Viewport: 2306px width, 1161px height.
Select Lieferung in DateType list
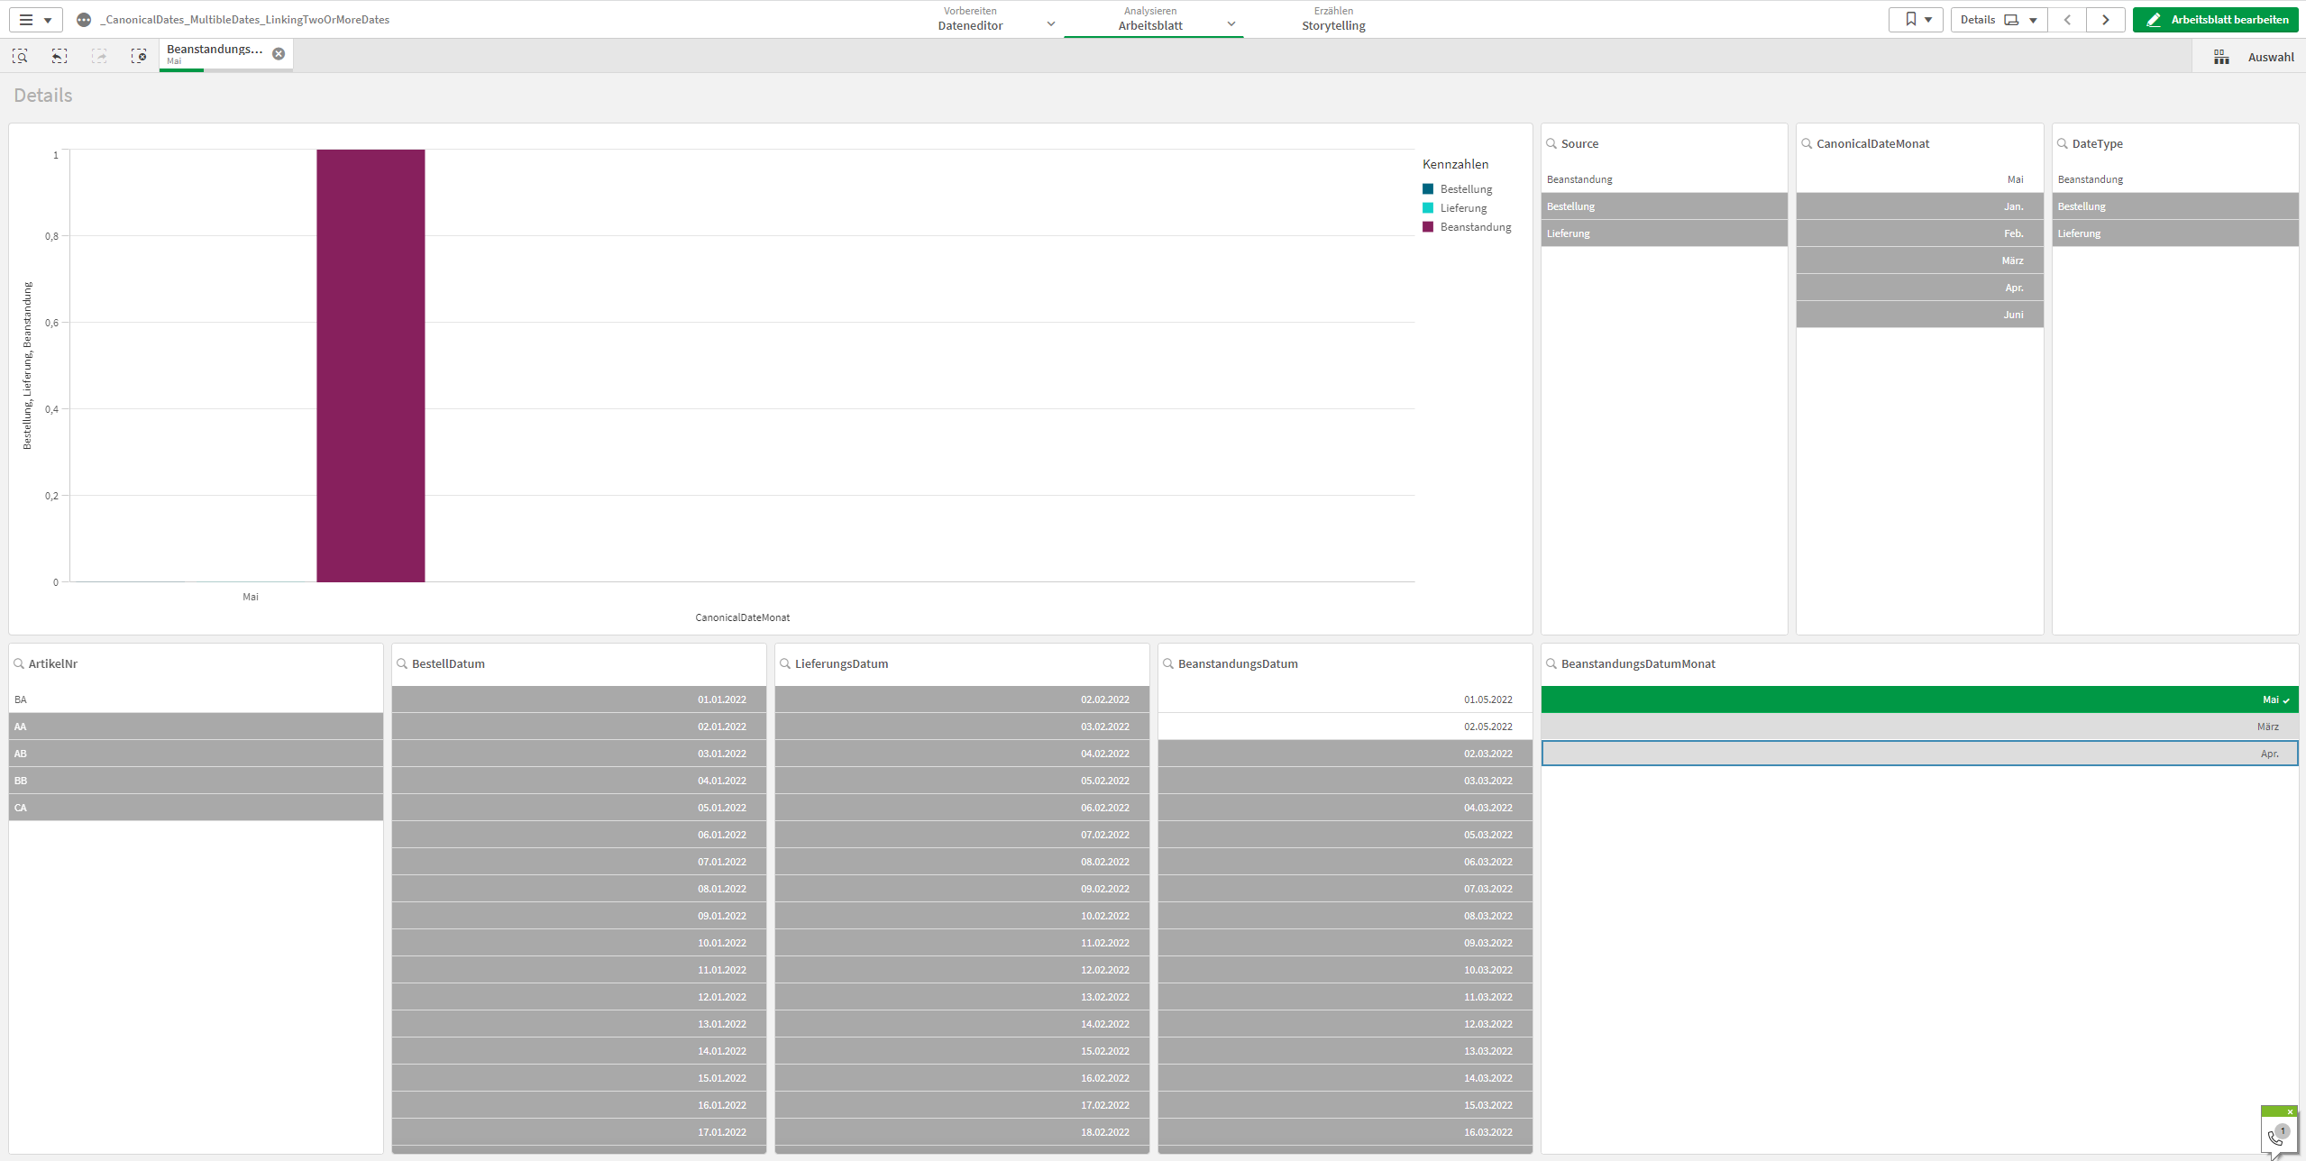2174,233
